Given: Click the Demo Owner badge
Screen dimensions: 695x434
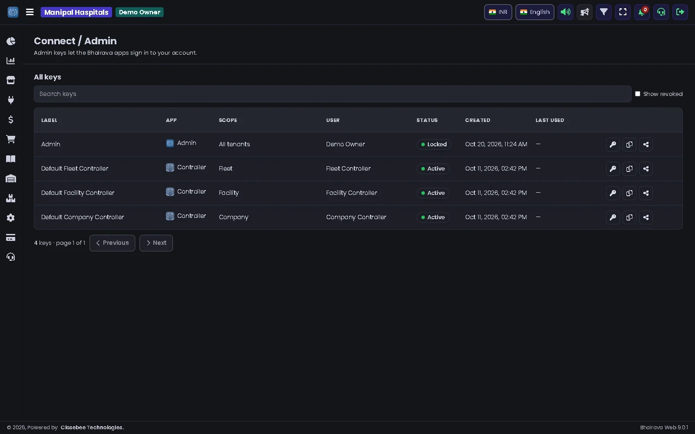Looking at the screenshot, I should pos(139,12).
